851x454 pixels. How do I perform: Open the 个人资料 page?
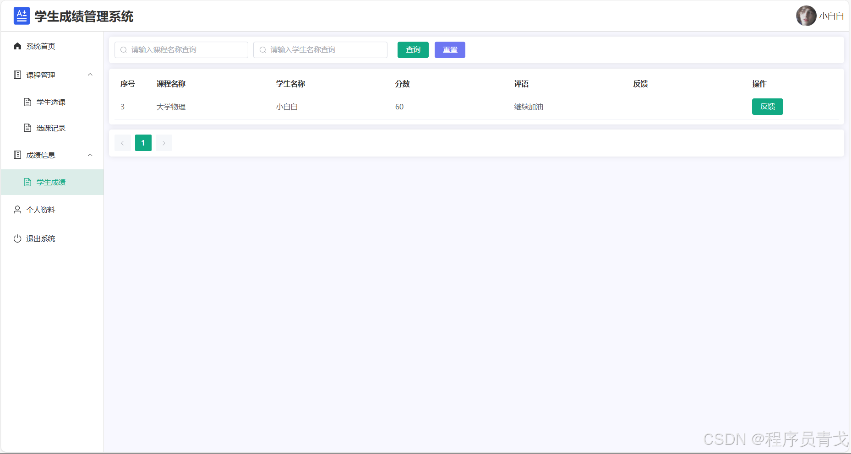pos(40,209)
